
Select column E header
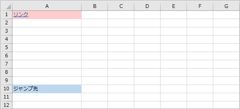174,6
